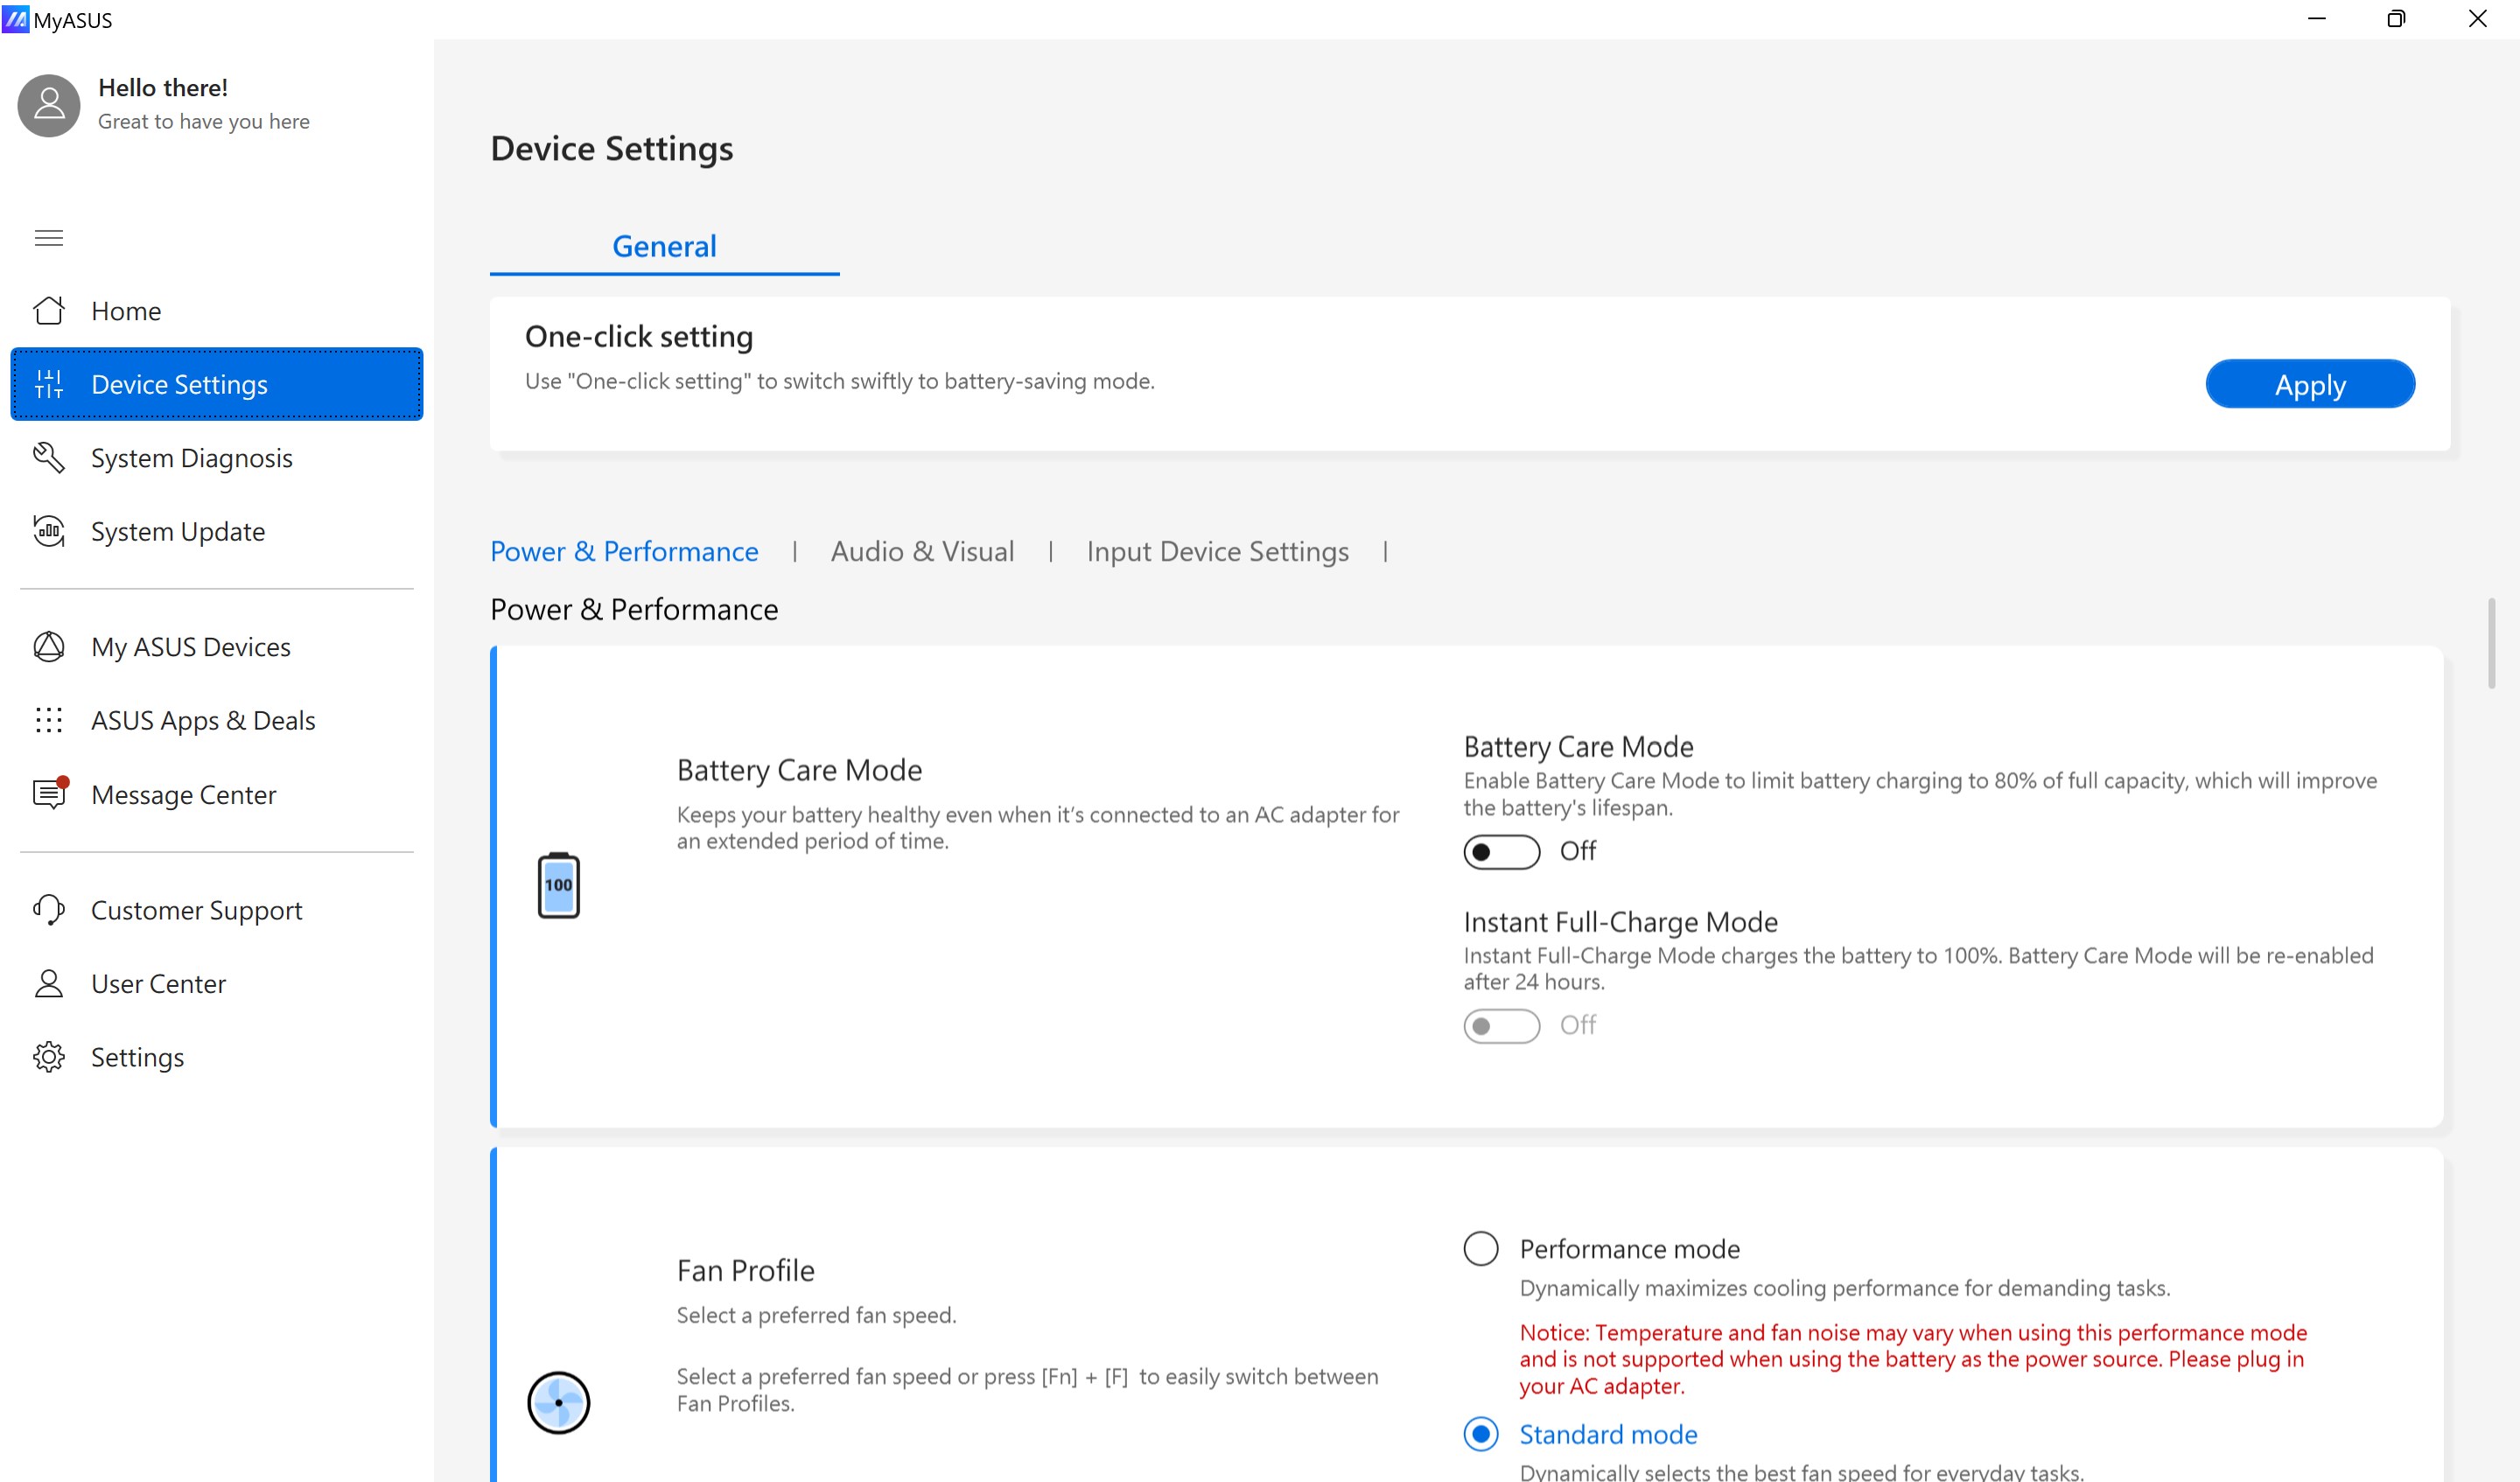Screen dimensions: 2520x1482
Task: Enable Battery Care Mode
Action: [1501, 851]
